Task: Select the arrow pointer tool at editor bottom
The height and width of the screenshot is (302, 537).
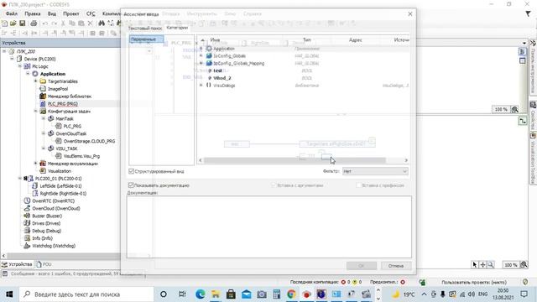Action: coord(475,265)
